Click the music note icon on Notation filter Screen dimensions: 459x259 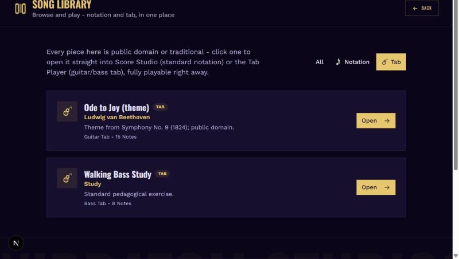[x=338, y=62]
